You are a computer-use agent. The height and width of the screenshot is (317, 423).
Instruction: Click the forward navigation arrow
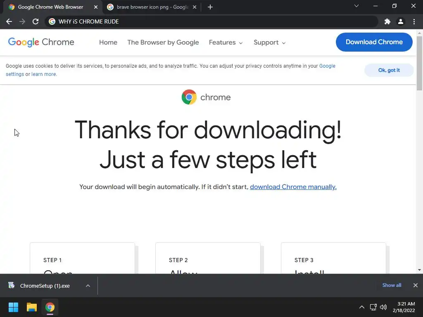click(22, 21)
